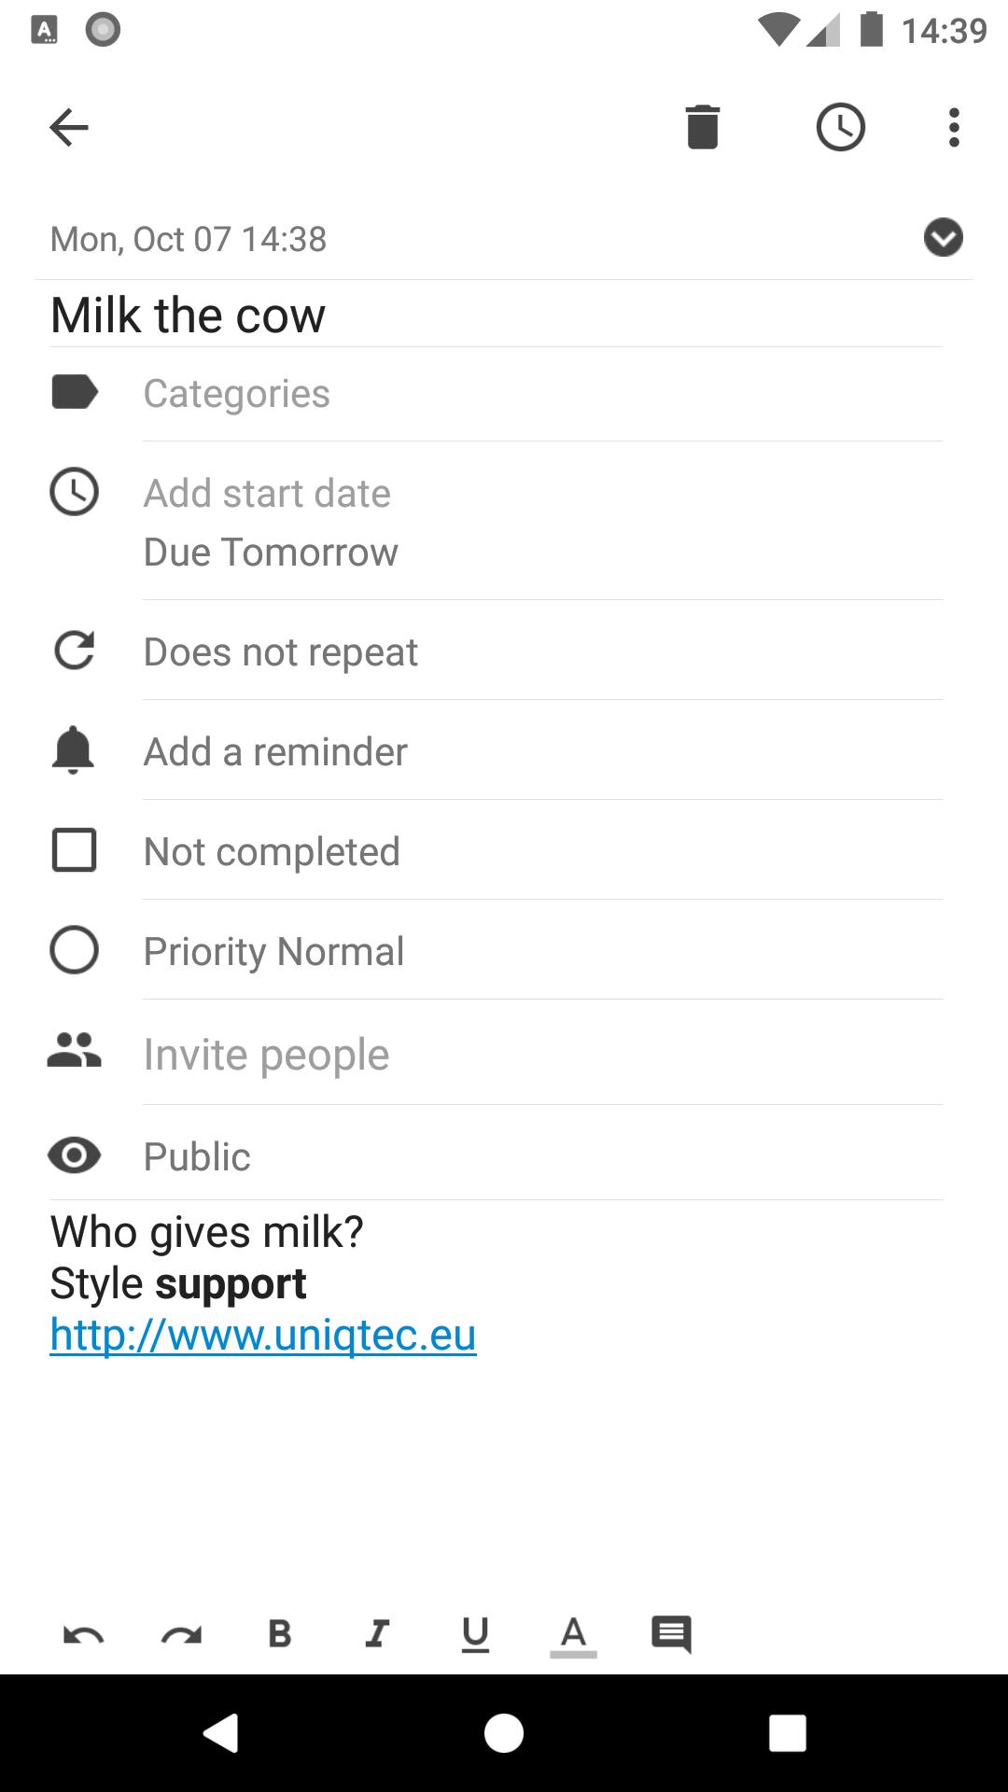
Task: Go back with the arrow icon
Action: (69, 127)
